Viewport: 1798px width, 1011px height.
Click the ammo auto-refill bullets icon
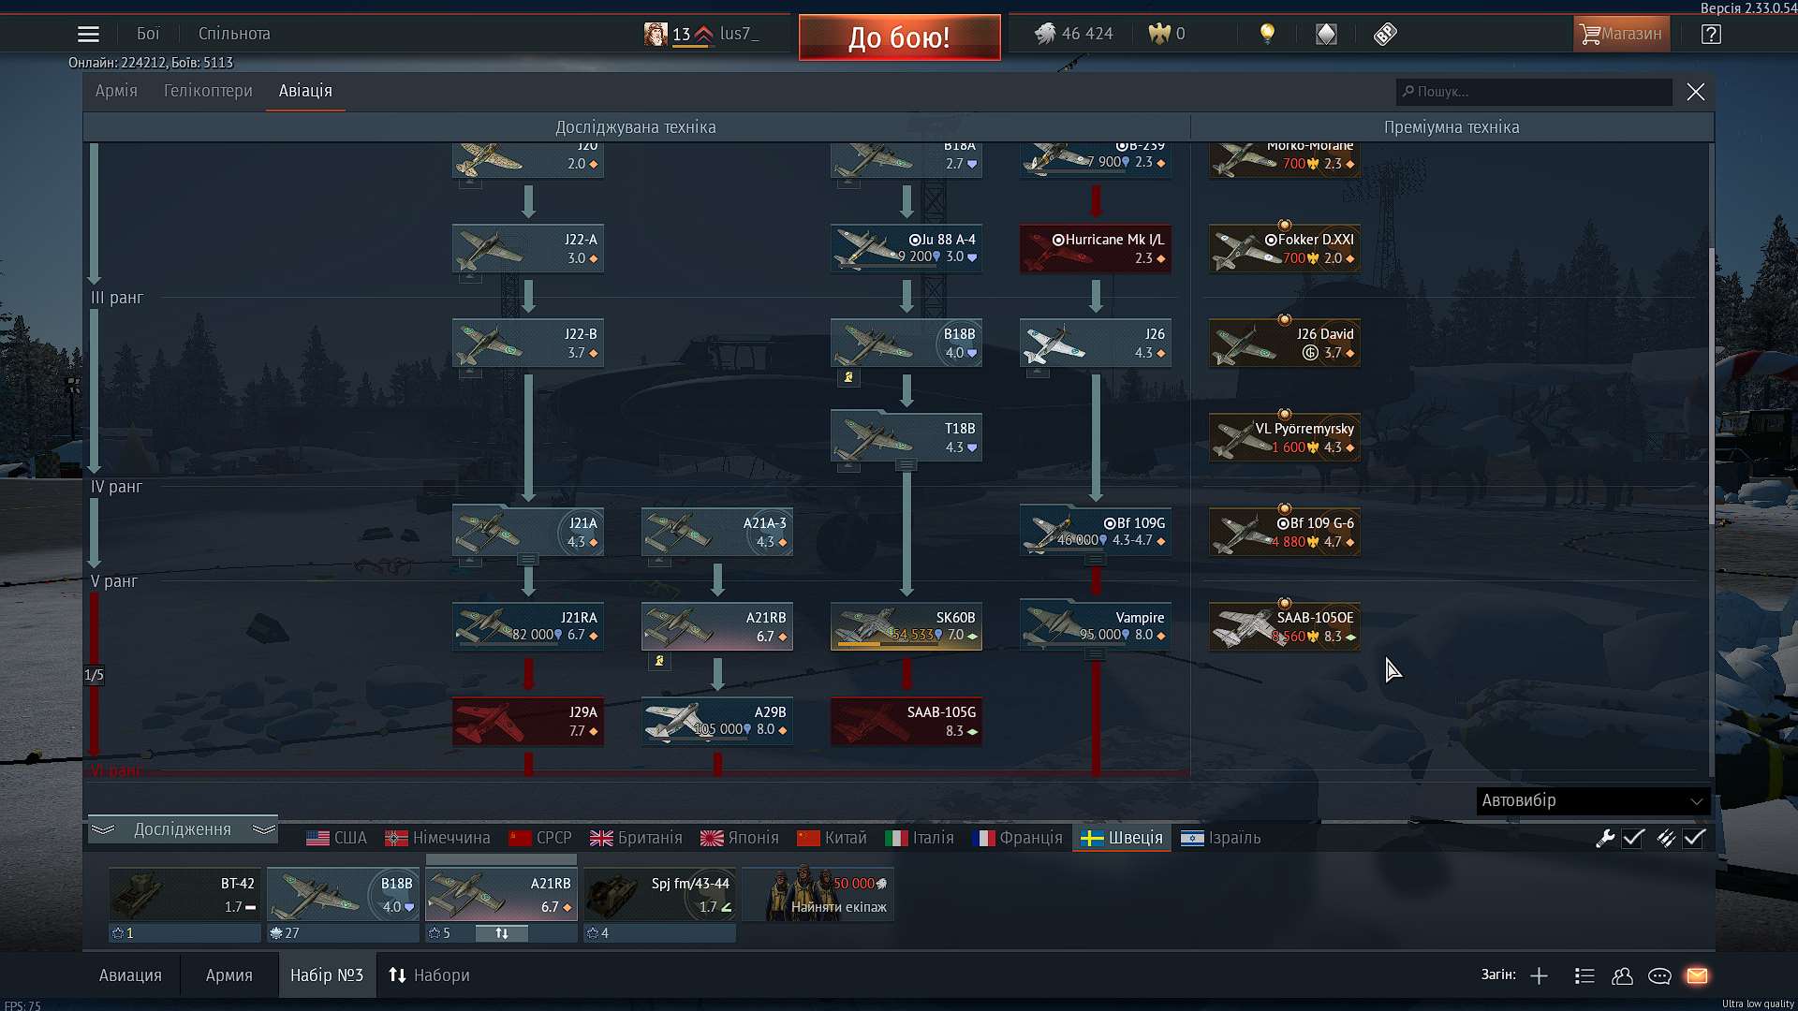tap(1666, 838)
